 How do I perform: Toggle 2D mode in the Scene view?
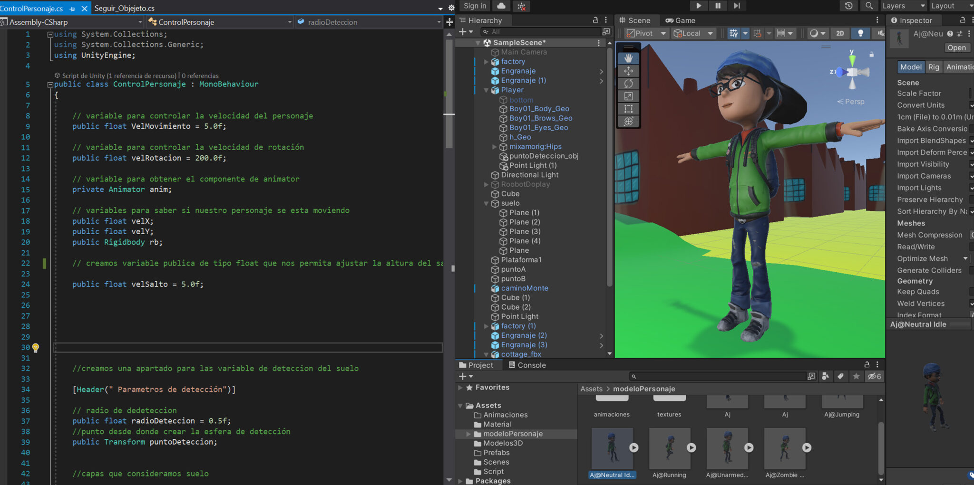tap(840, 33)
